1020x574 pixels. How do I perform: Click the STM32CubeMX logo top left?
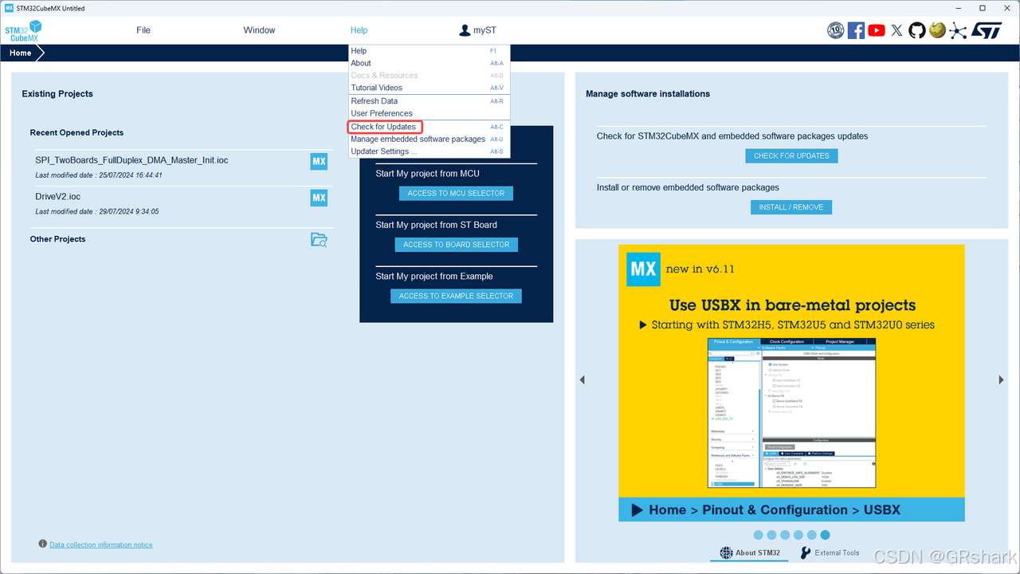tap(23, 31)
